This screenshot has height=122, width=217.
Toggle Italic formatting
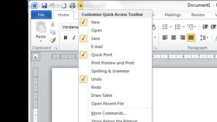coord(74,38)
